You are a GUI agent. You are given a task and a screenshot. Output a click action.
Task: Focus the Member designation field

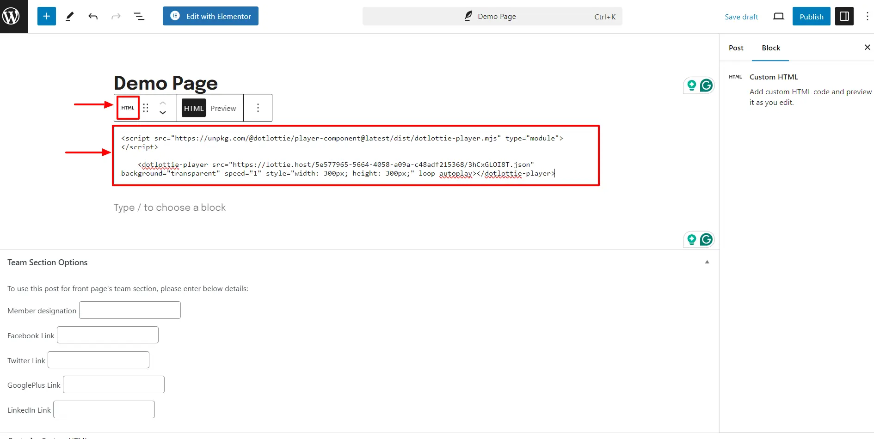(130, 310)
